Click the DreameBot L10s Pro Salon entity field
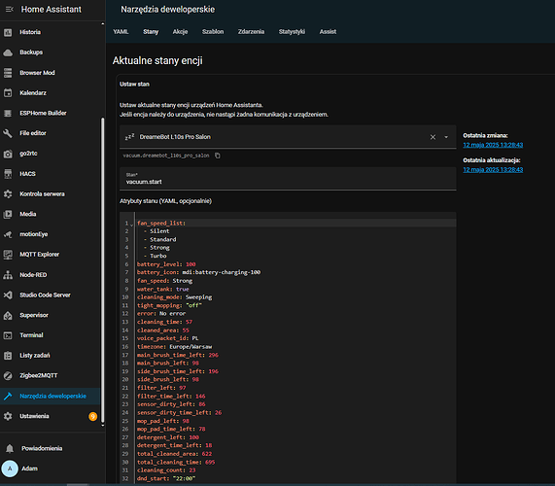Screen dimensions: 555x486 coord(288,137)
